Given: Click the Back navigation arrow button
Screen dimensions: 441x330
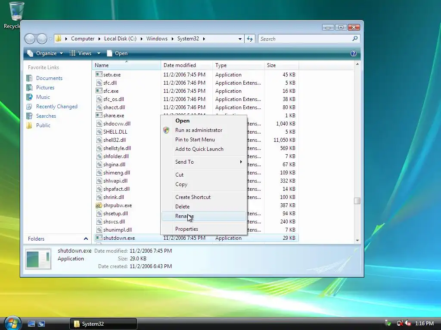Looking at the screenshot, I should [30, 39].
